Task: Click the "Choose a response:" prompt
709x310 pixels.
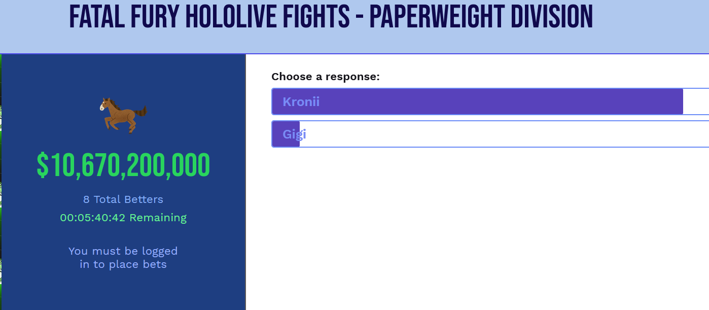Action: (325, 77)
